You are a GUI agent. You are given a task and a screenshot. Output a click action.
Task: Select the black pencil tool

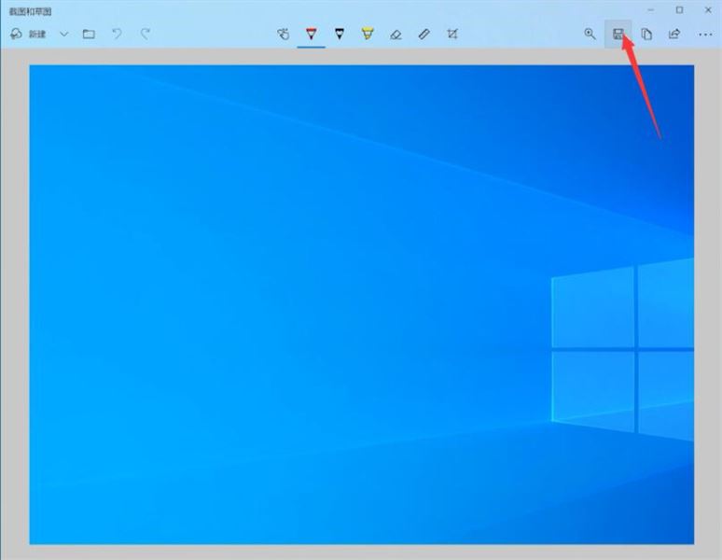point(340,34)
